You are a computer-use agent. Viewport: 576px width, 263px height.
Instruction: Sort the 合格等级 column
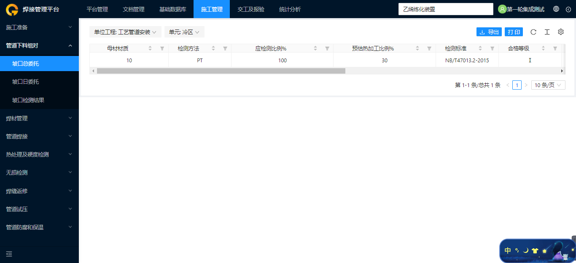tap(543, 48)
